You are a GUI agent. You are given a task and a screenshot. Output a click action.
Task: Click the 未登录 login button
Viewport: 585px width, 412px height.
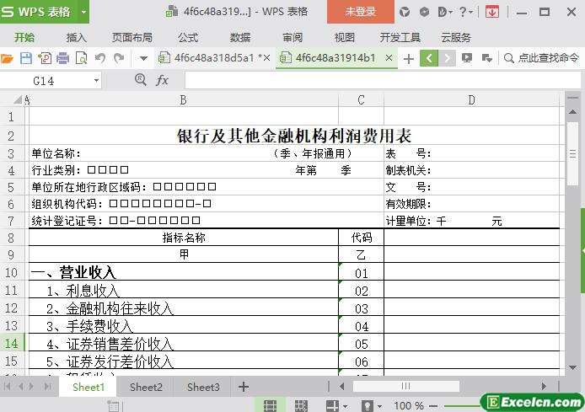coord(360,12)
